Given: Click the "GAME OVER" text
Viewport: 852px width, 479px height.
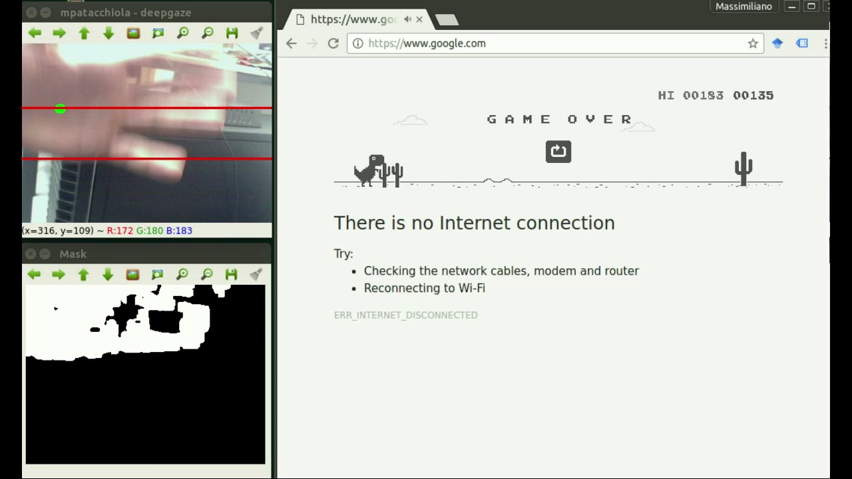Looking at the screenshot, I should coord(560,119).
